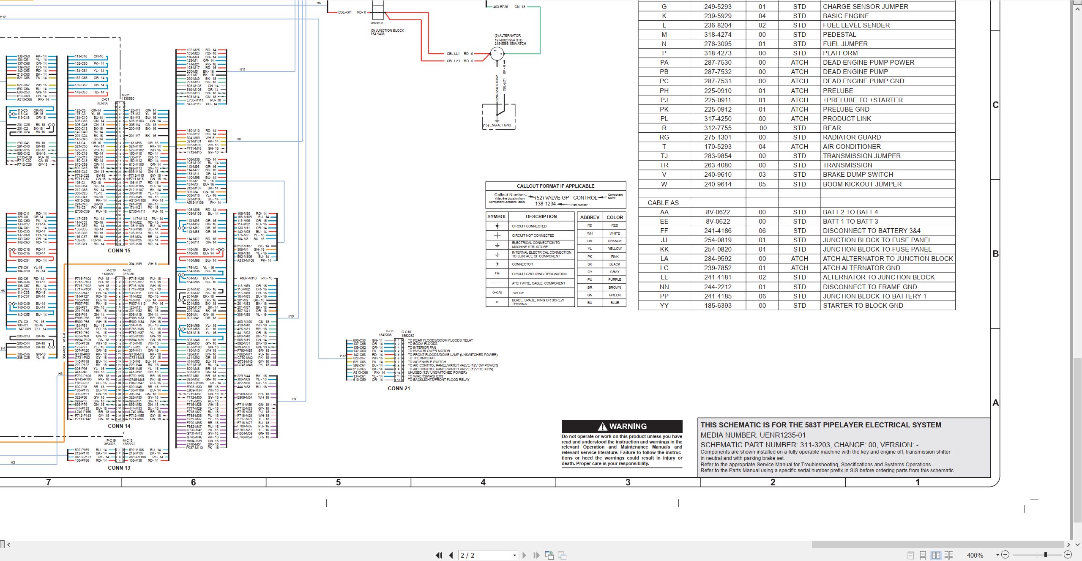Click the CONN 15 label

click(x=119, y=251)
